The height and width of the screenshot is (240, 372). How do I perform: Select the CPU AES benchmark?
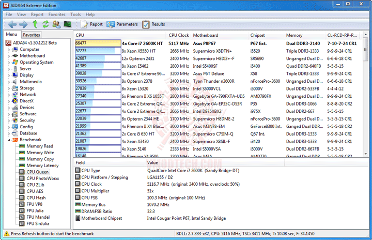pyautogui.click(x=35, y=191)
